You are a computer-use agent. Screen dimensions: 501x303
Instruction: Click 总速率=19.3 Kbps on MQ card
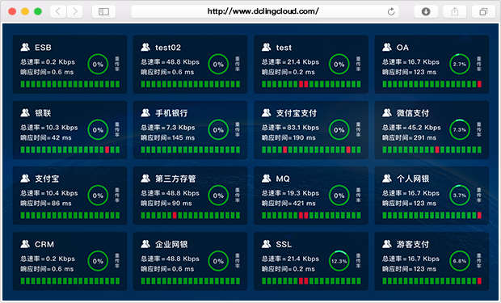tap(290, 193)
